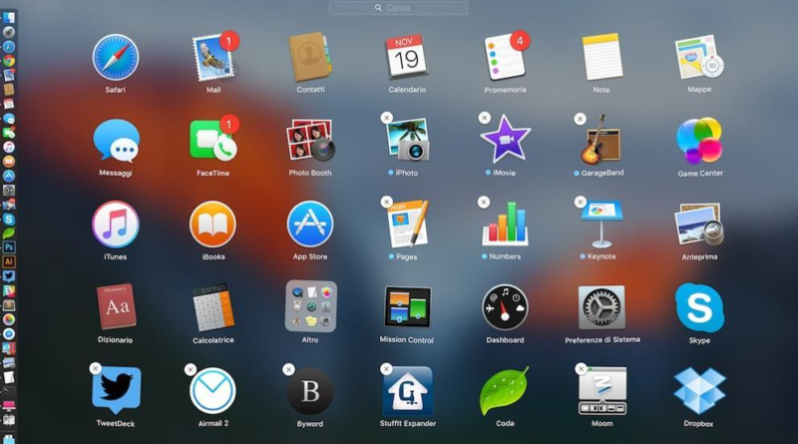Click the Cerca search field
Screen dimensions: 798x444
[x=398, y=8]
